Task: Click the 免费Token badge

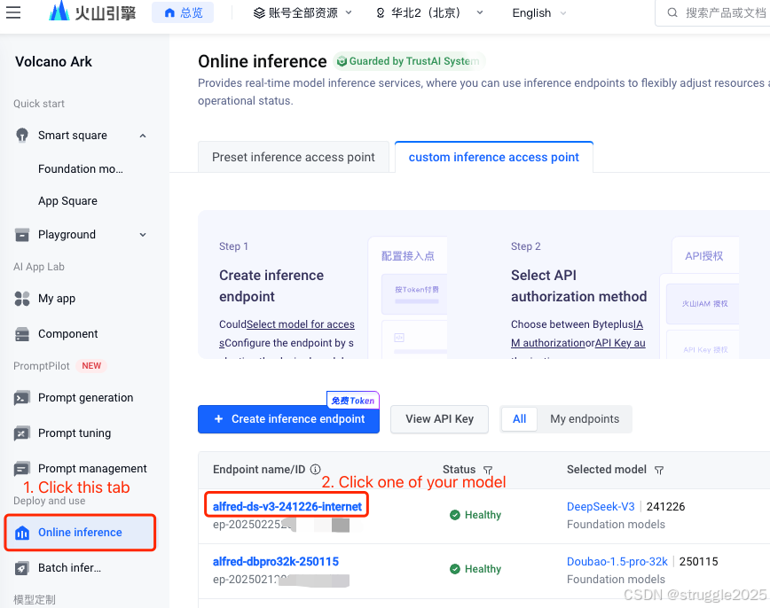Action: (352, 401)
